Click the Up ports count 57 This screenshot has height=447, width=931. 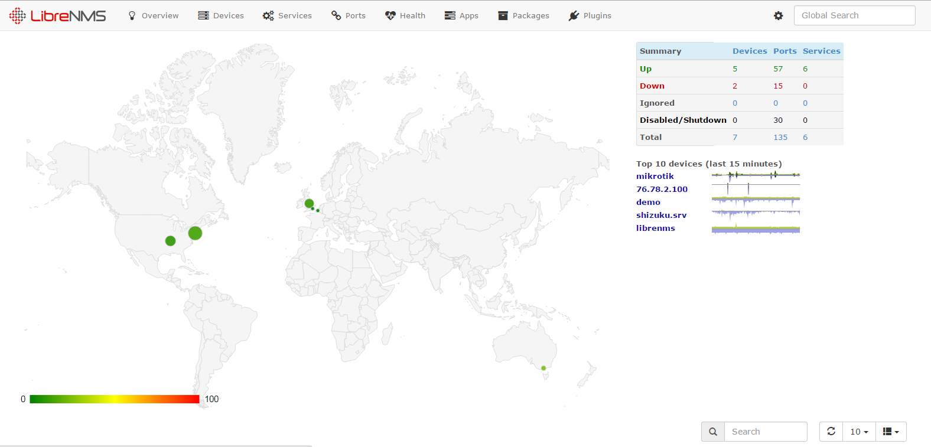778,68
